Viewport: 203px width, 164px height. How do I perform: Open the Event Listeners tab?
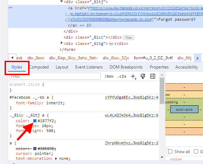[x=89, y=67]
